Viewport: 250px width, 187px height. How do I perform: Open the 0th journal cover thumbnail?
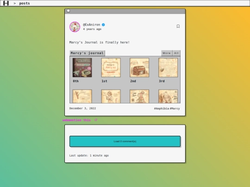pyautogui.click(x=82, y=67)
